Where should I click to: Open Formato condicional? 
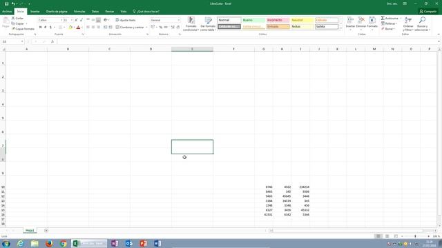coord(191,24)
